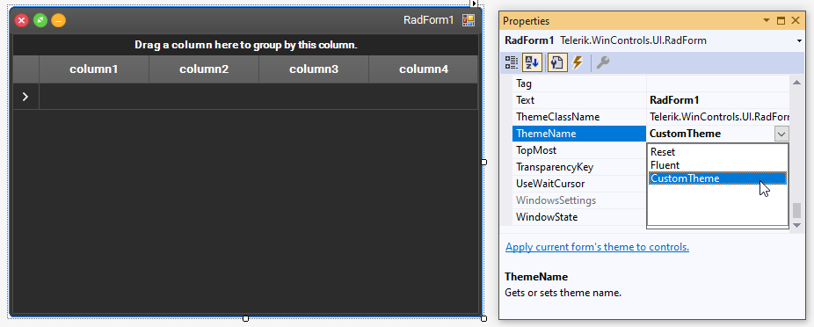Open the object selector dropdown for RadForm1
Screen dimensions: 814x327
pyautogui.click(x=799, y=40)
